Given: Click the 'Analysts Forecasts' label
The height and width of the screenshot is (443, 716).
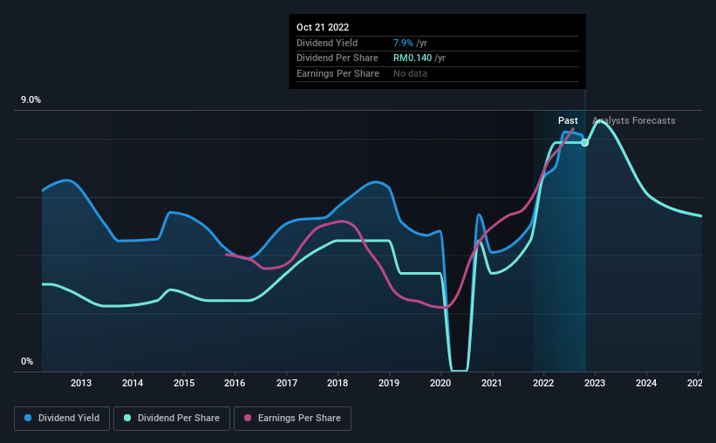Looking at the screenshot, I should tap(634, 120).
